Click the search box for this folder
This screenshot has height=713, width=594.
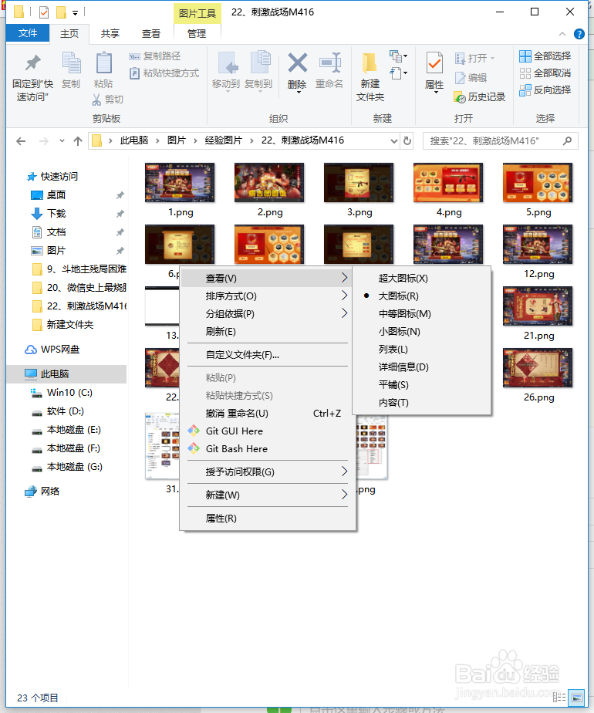coord(501,141)
